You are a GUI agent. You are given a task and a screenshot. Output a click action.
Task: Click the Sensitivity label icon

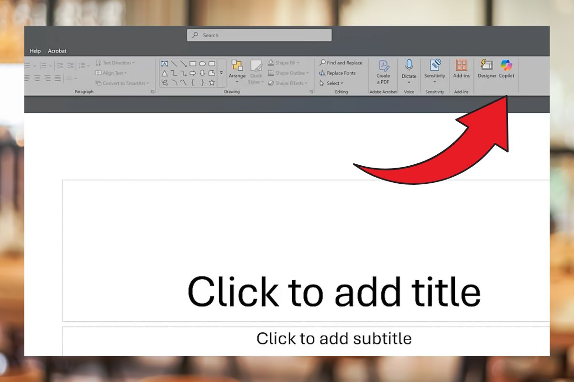click(435, 65)
